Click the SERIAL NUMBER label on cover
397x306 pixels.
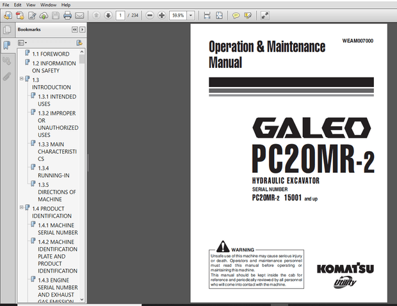(x=270, y=189)
